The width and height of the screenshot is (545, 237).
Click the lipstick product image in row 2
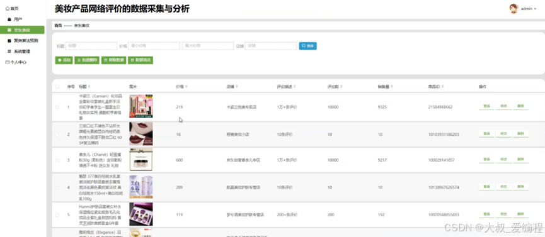point(141,134)
